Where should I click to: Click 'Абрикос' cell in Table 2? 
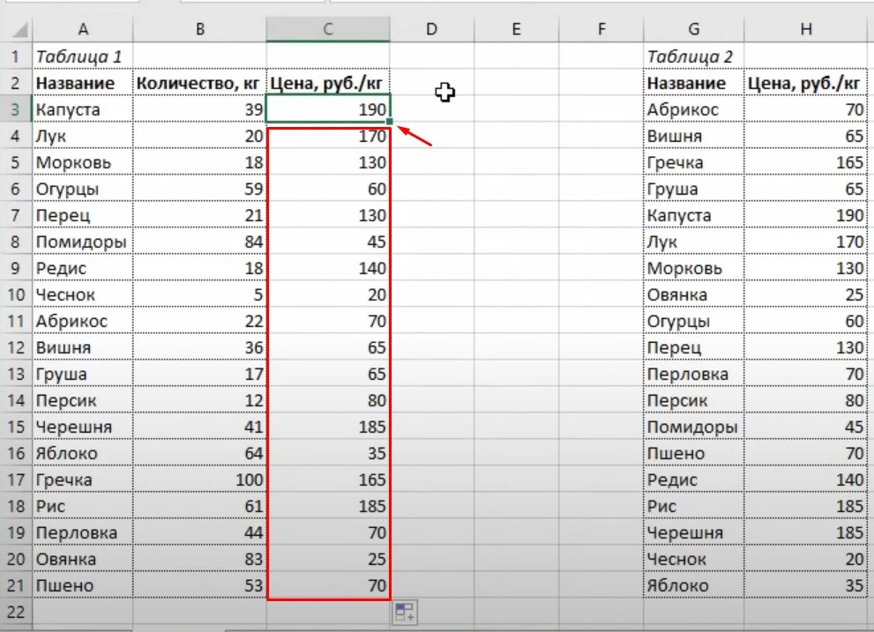(693, 109)
